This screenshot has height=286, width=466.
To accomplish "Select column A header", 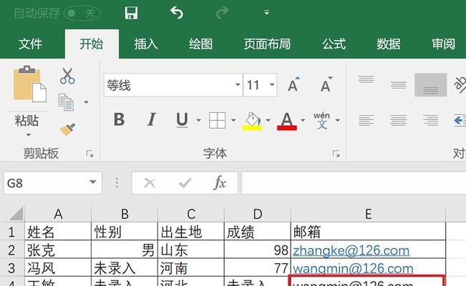I will pyautogui.click(x=58, y=214).
